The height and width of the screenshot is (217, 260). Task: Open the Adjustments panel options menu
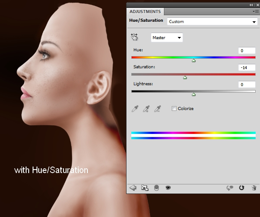click(x=256, y=11)
